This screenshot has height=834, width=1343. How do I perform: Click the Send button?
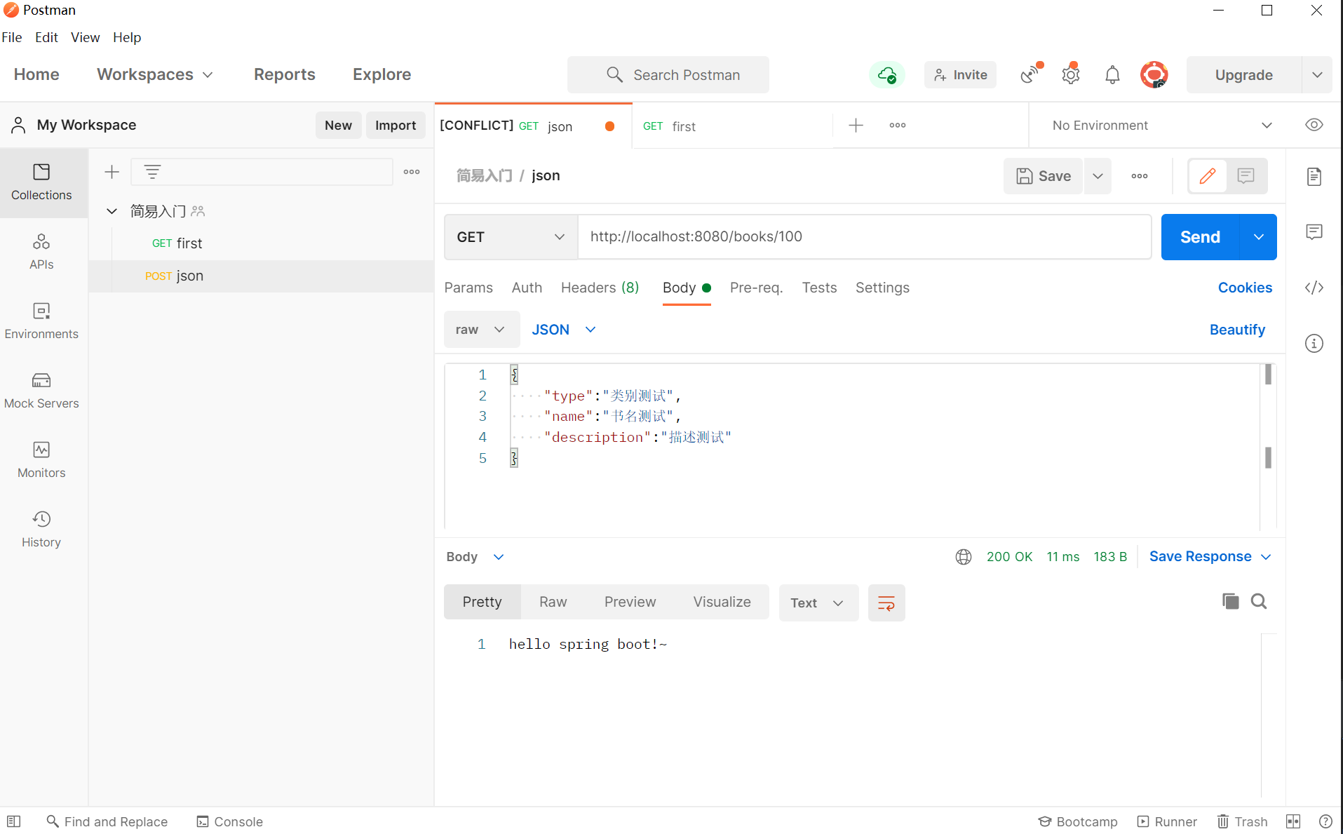click(1200, 237)
